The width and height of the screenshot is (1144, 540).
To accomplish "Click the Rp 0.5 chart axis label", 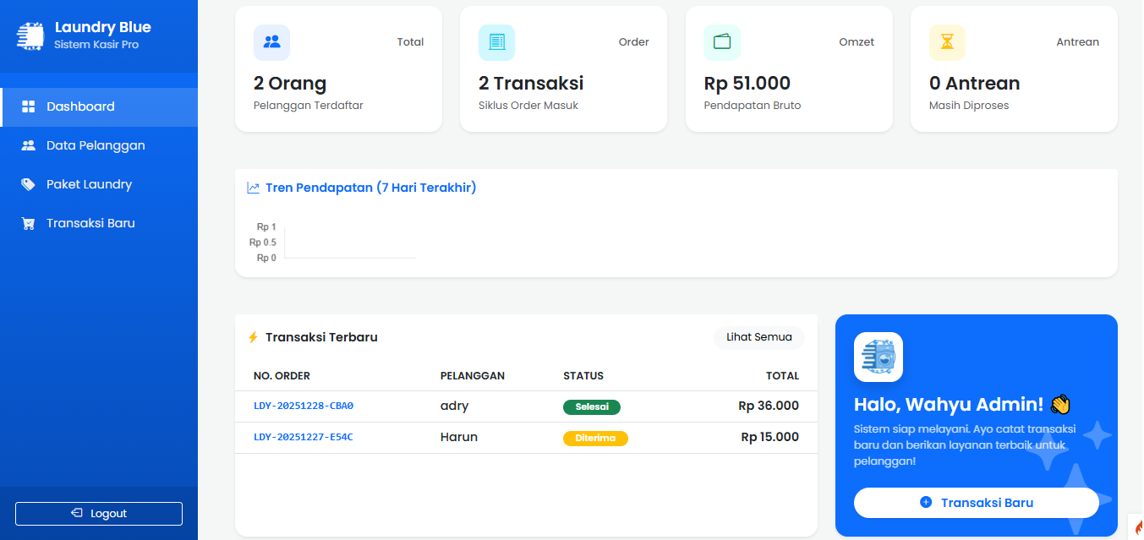I will point(263,243).
